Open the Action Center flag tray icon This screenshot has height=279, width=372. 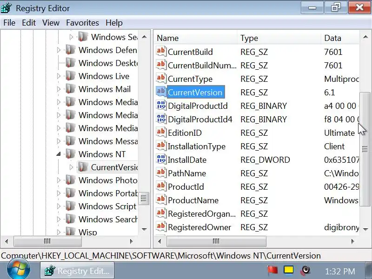point(272,270)
